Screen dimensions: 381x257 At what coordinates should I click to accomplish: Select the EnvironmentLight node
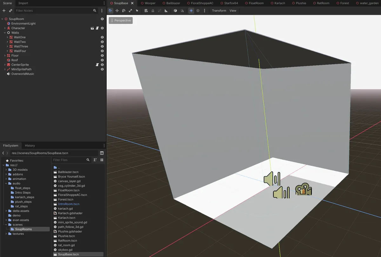pyautogui.click(x=23, y=23)
